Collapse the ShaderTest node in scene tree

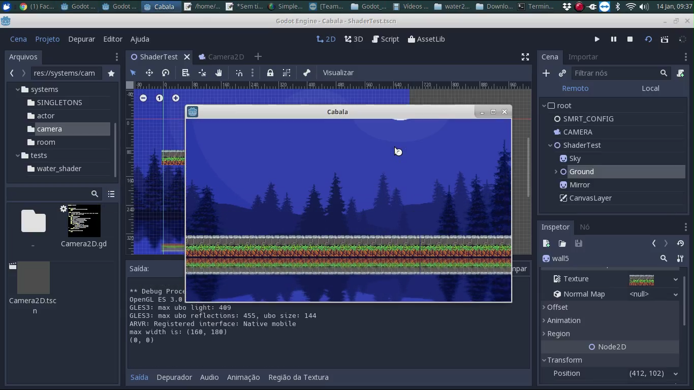550,145
